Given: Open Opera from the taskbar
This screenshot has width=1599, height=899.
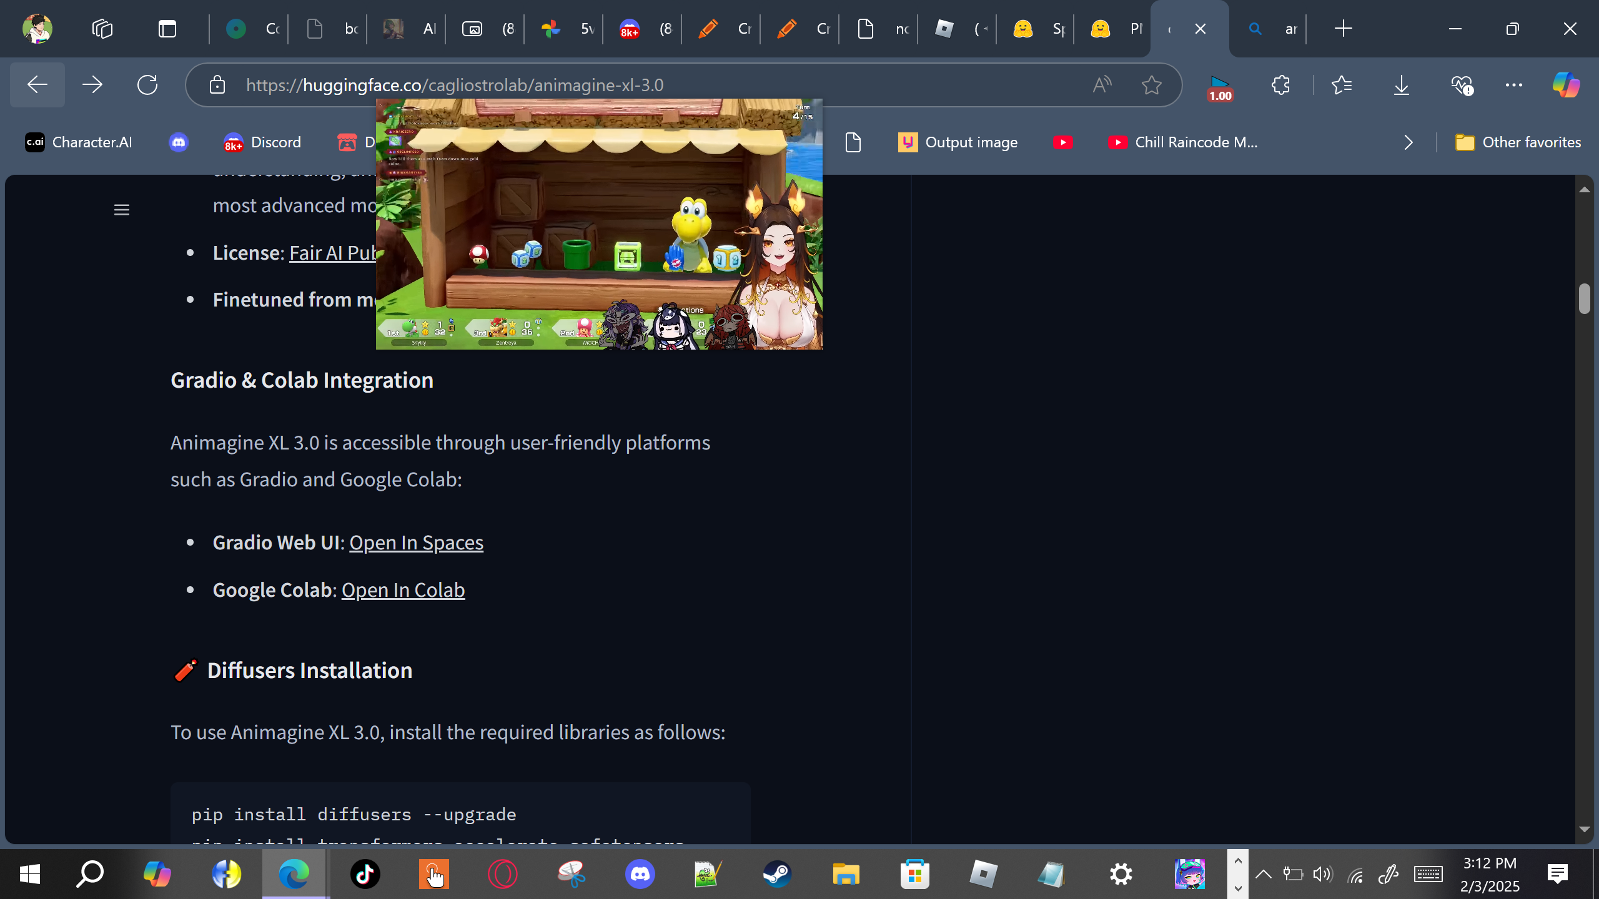Looking at the screenshot, I should tap(502, 874).
